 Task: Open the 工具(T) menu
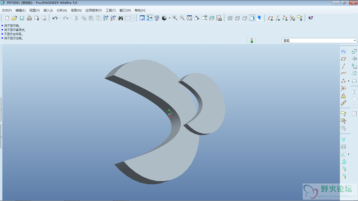click(x=111, y=10)
